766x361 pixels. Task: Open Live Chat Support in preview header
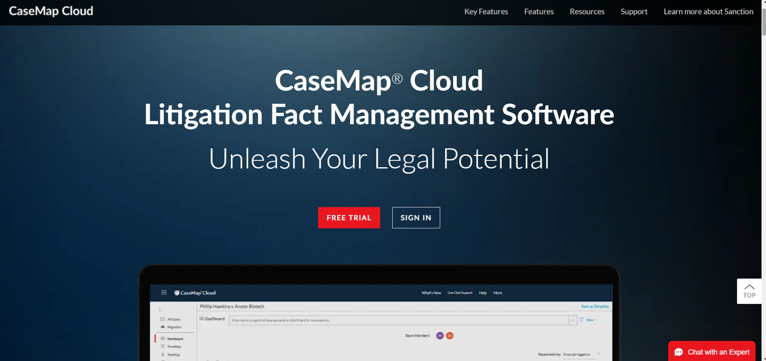pyautogui.click(x=460, y=293)
